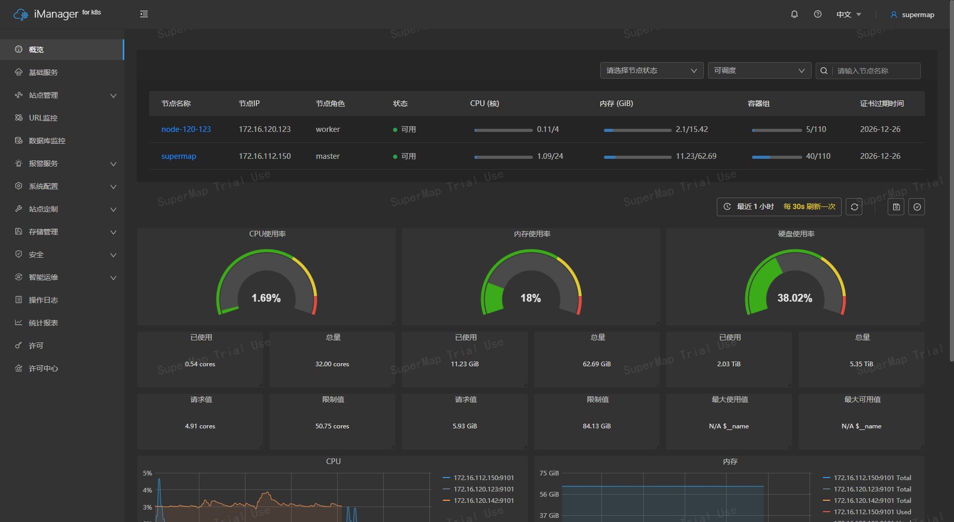Click the node name search input field
Screen dimensions: 954x522
877,71
